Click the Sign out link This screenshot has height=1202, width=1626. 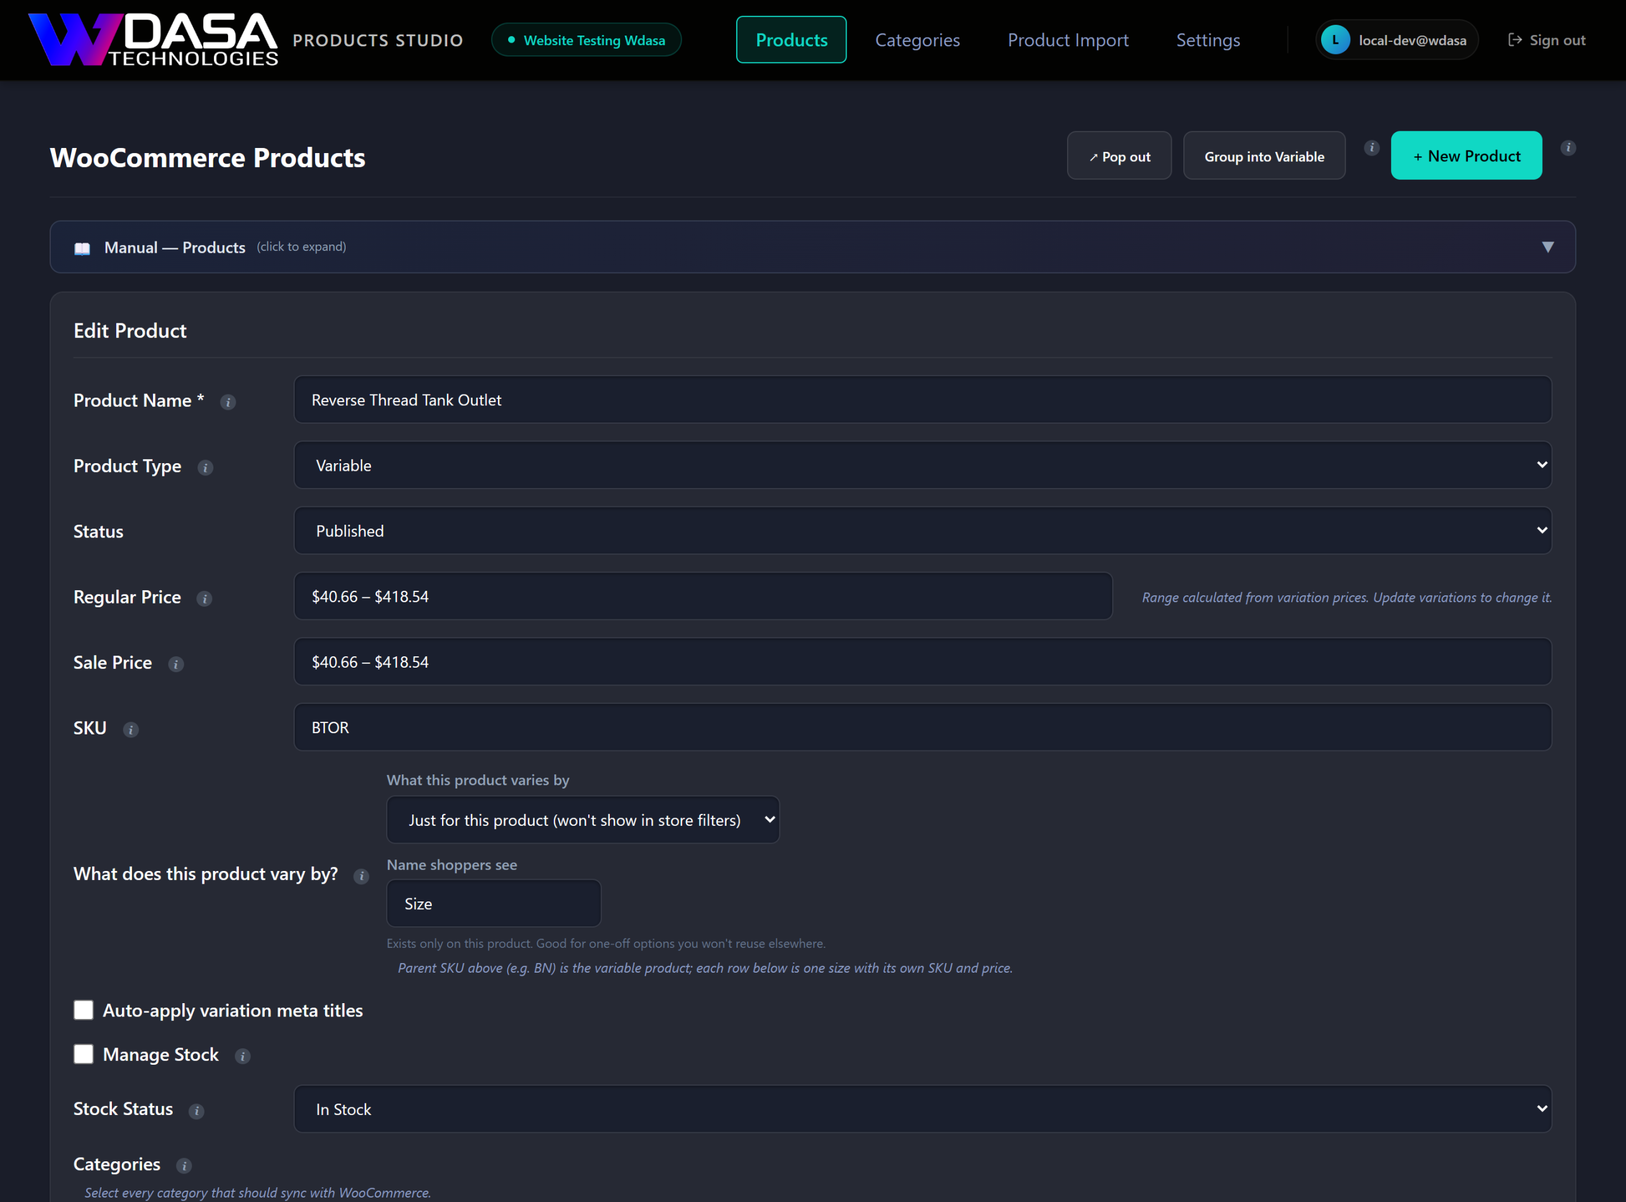(x=1546, y=40)
